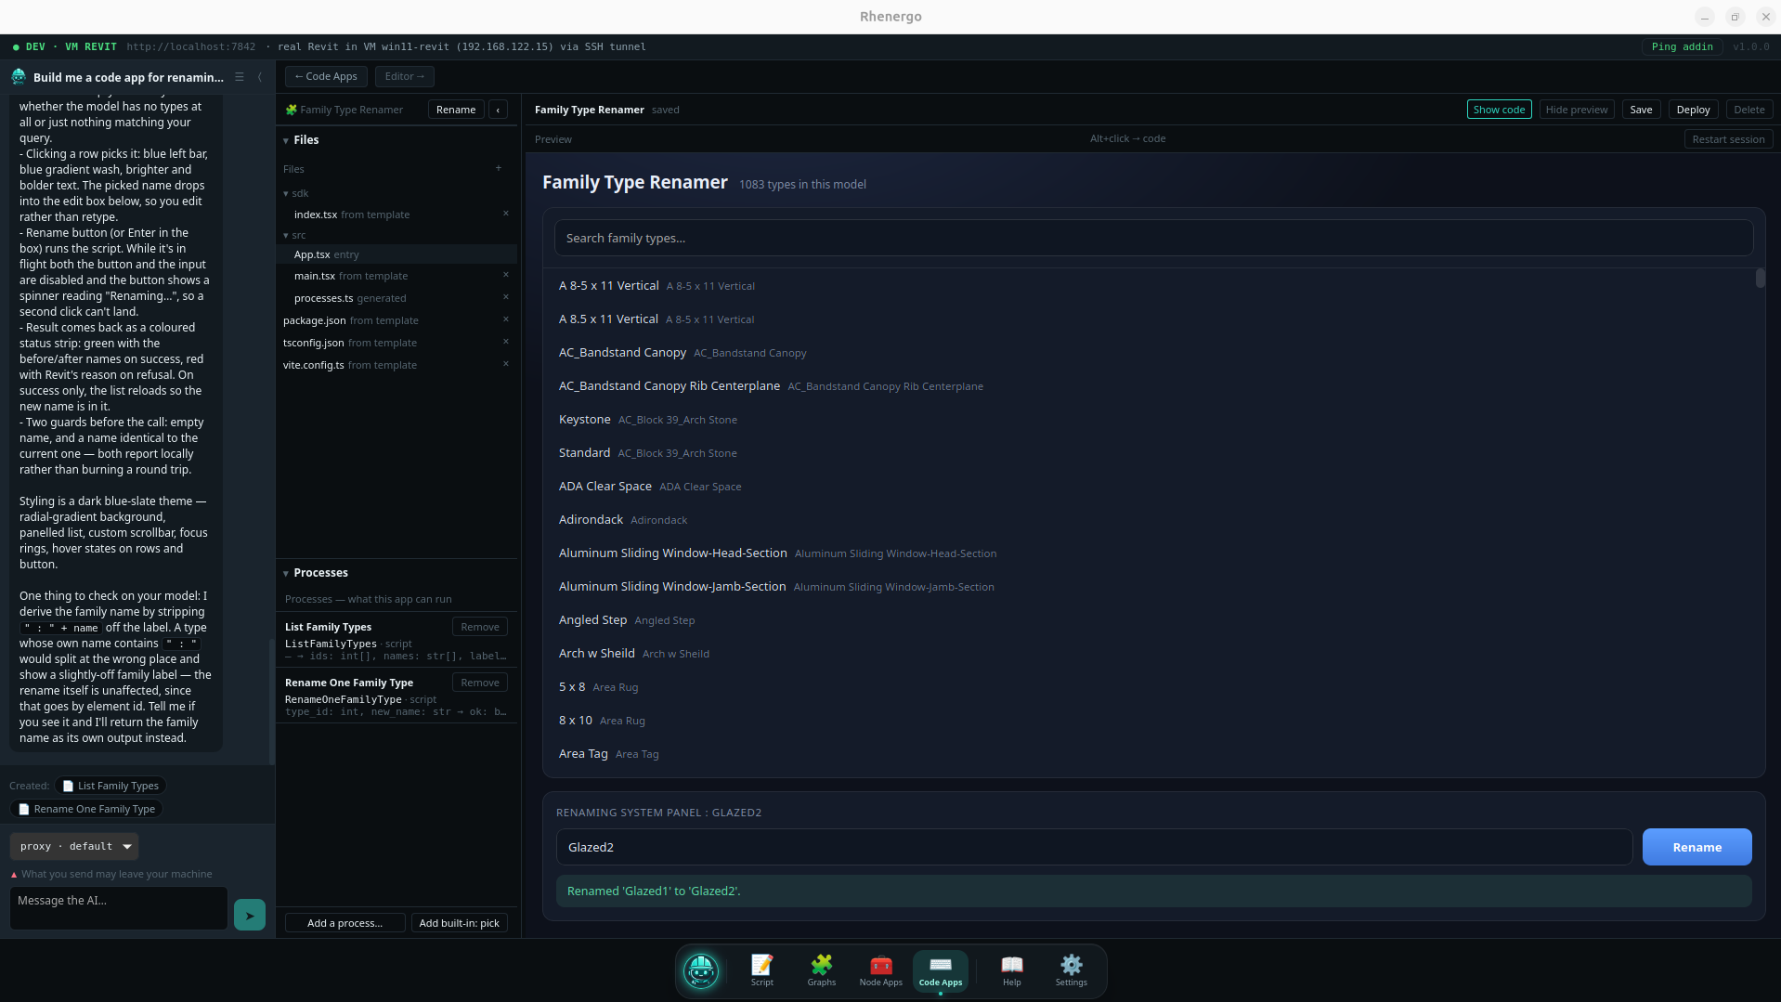
Task: Open the Script section in the dock
Action: coord(761,970)
